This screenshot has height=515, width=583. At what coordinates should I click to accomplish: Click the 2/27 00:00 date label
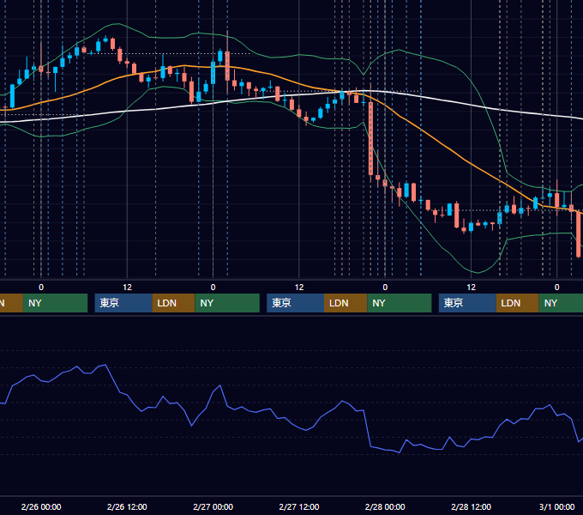tap(213, 506)
